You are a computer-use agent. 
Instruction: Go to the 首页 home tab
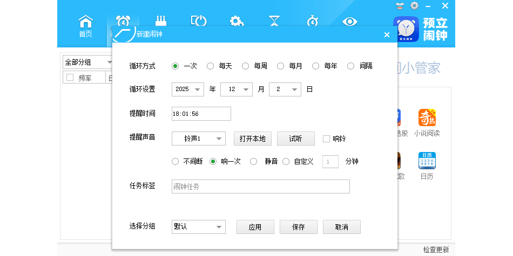[x=85, y=26]
